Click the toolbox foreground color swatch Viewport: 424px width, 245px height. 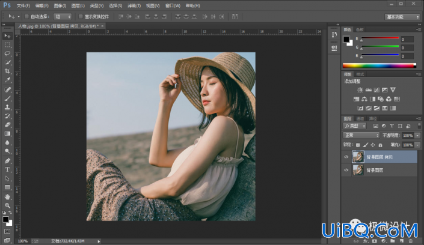(5, 219)
